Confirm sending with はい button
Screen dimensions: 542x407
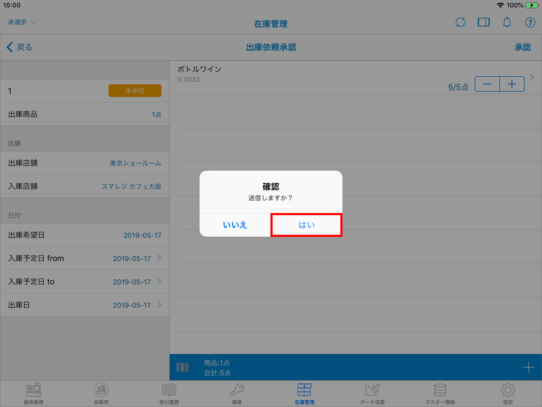coord(306,225)
